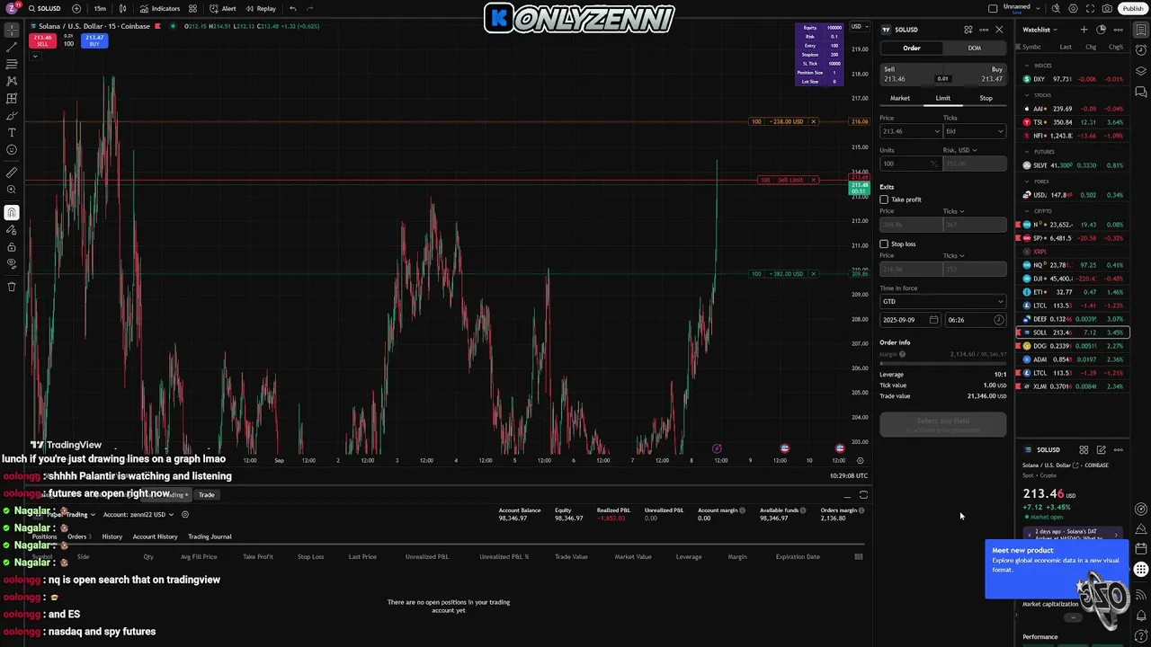Screen dimensions: 1151x647
Task: Expand the limit Price dropdown
Action: (937, 131)
